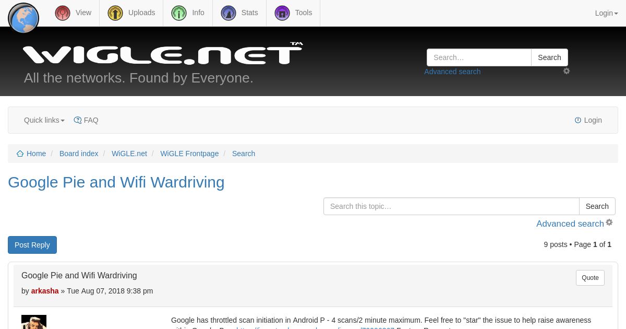Click the gear icon under header search
The image size is (626, 329).
tap(567, 71)
